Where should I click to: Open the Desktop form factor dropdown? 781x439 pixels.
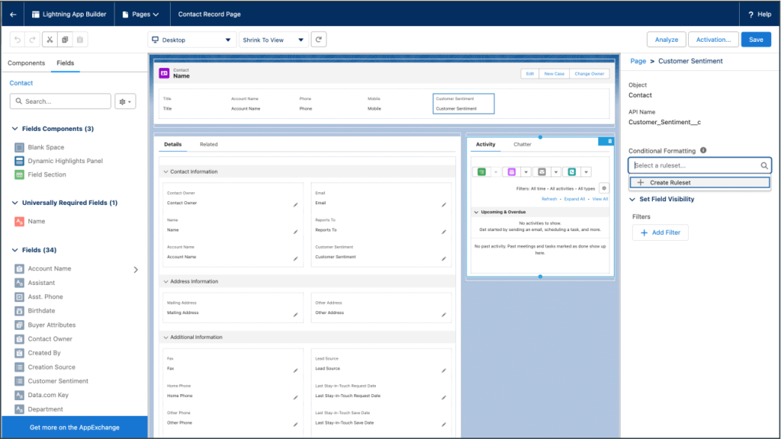click(191, 40)
